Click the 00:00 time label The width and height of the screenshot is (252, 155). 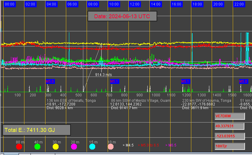(x=9, y=4)
